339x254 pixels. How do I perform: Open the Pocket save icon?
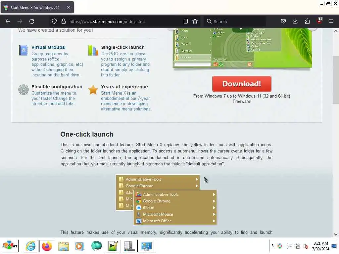coord(283,21)
